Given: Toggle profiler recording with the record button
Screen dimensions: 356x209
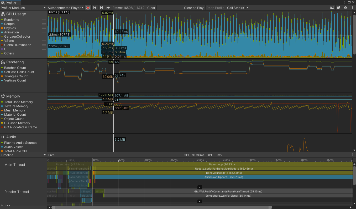Looking at the screenshot, I should tap(88, 8).
